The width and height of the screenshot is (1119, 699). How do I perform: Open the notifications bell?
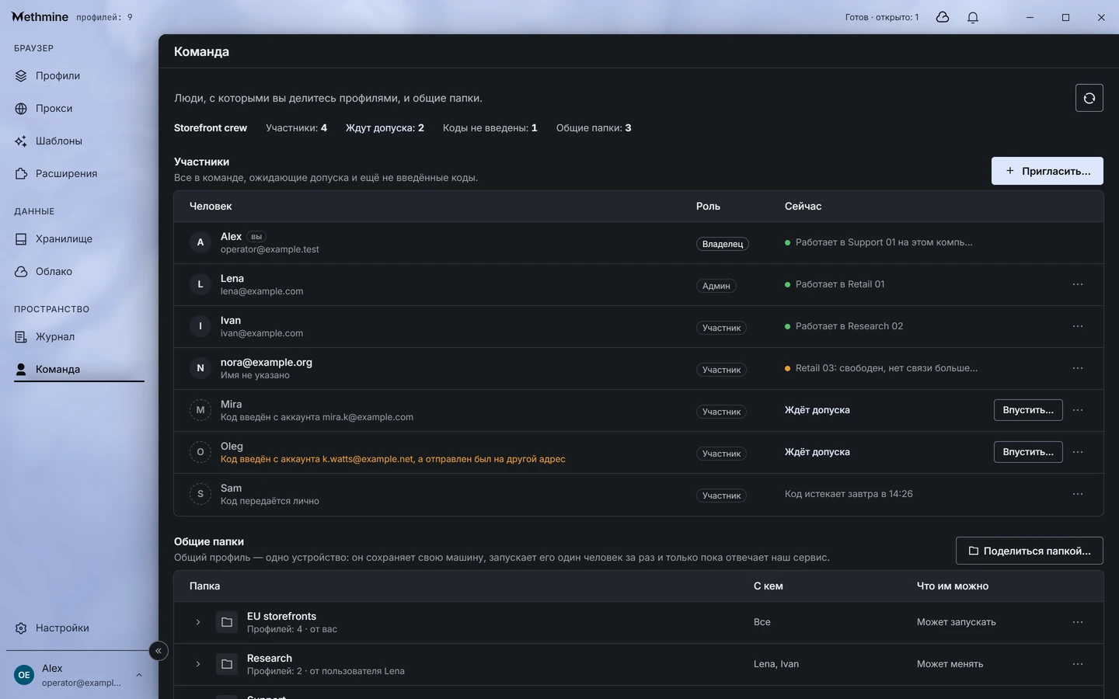coord(973,17)
